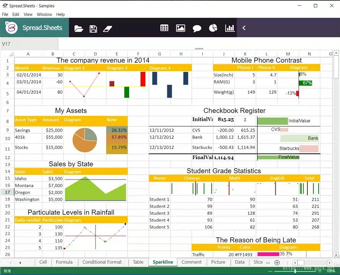Select column A header

click(28, 54)
